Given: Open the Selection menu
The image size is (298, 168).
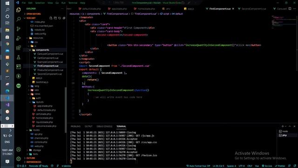Looking at the screenshot, I should click(40, 3).
